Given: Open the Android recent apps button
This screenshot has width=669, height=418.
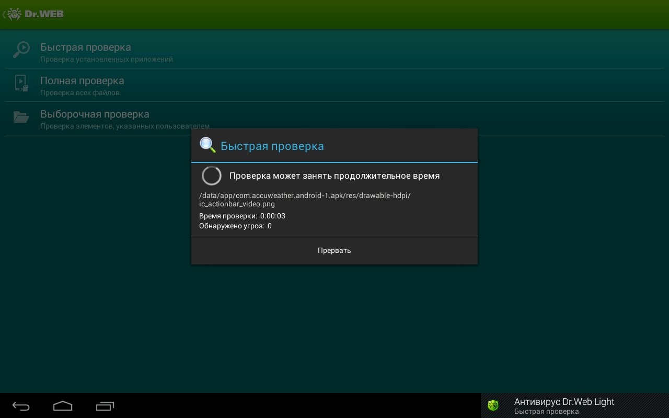Looking at the screenshot, I should [105, 406].
